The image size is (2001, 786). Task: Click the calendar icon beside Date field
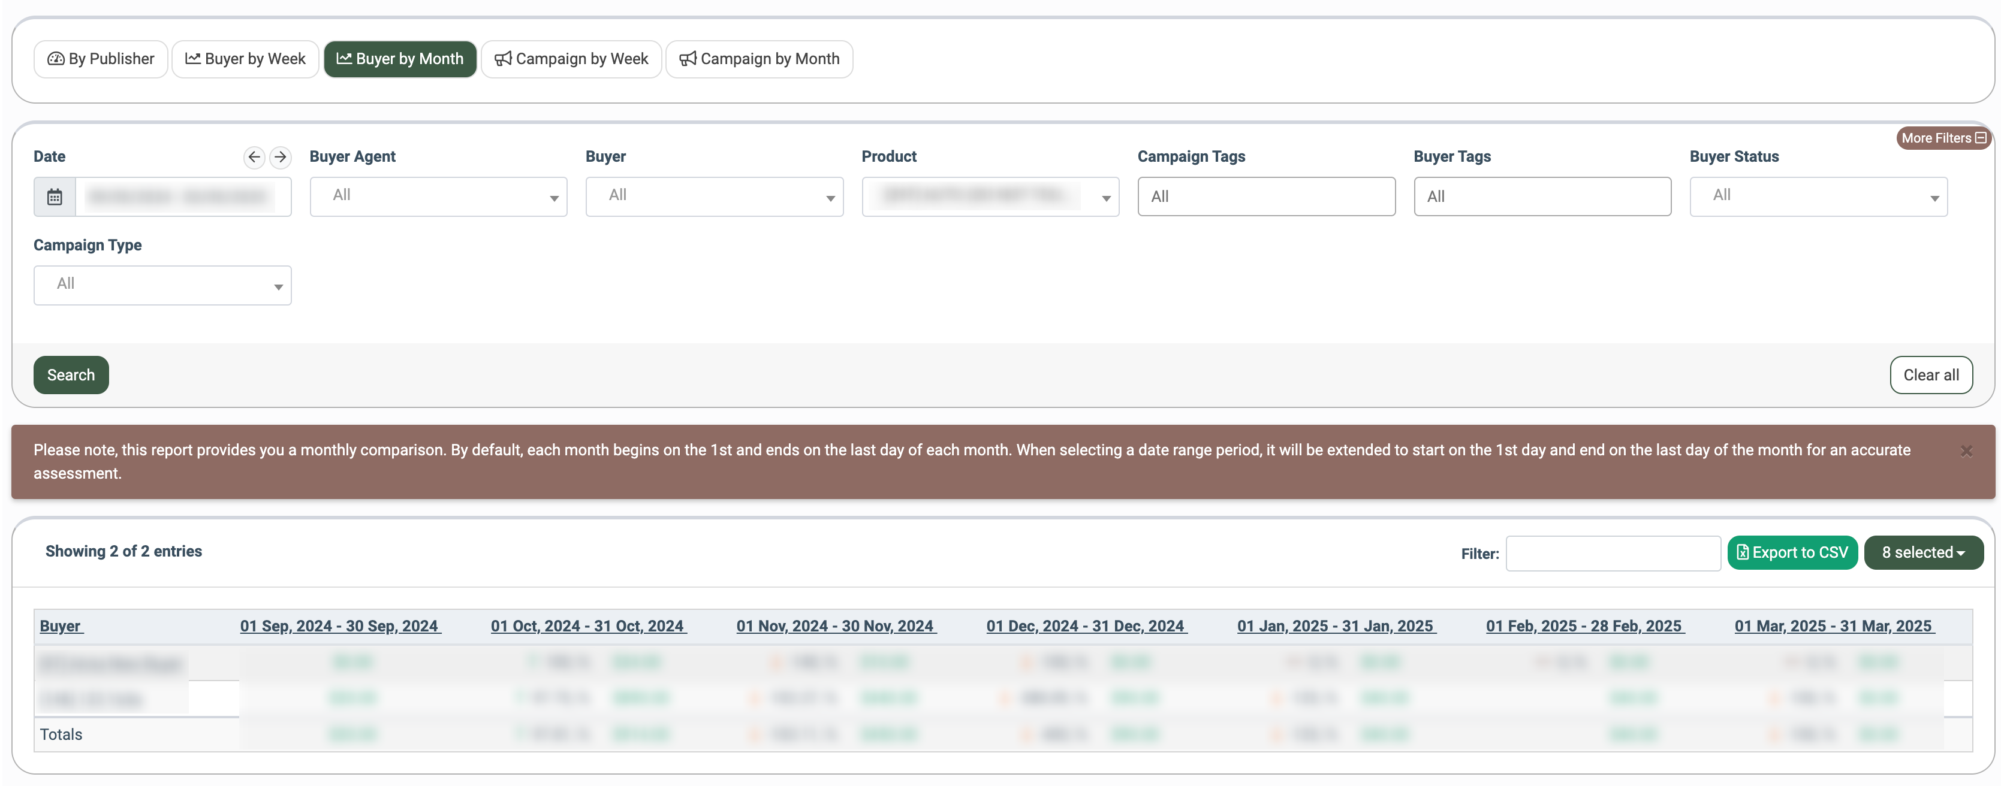click(x=55, y=197)
